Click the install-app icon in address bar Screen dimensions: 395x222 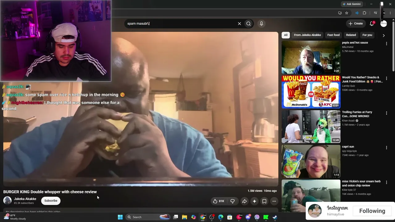340,13
